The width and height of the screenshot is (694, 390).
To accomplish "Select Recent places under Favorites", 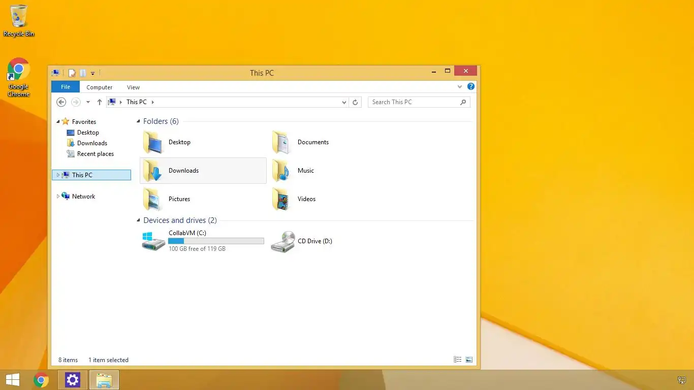I will pos(95,154).
